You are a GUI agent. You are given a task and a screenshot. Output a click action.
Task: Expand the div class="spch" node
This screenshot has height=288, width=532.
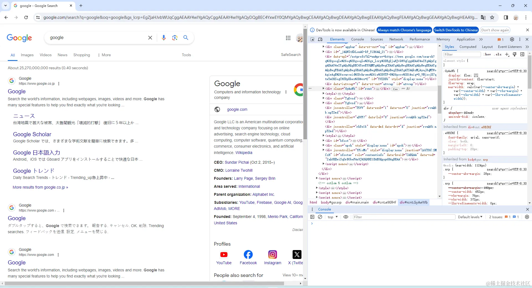point(323,145)
